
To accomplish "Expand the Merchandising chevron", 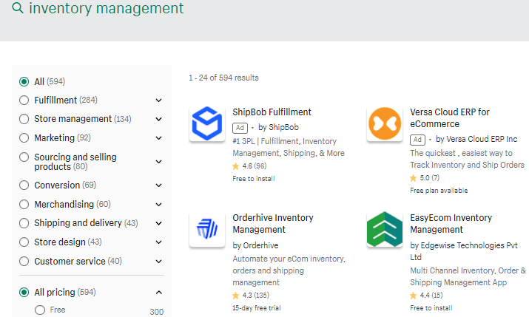I will pos(158,205).
